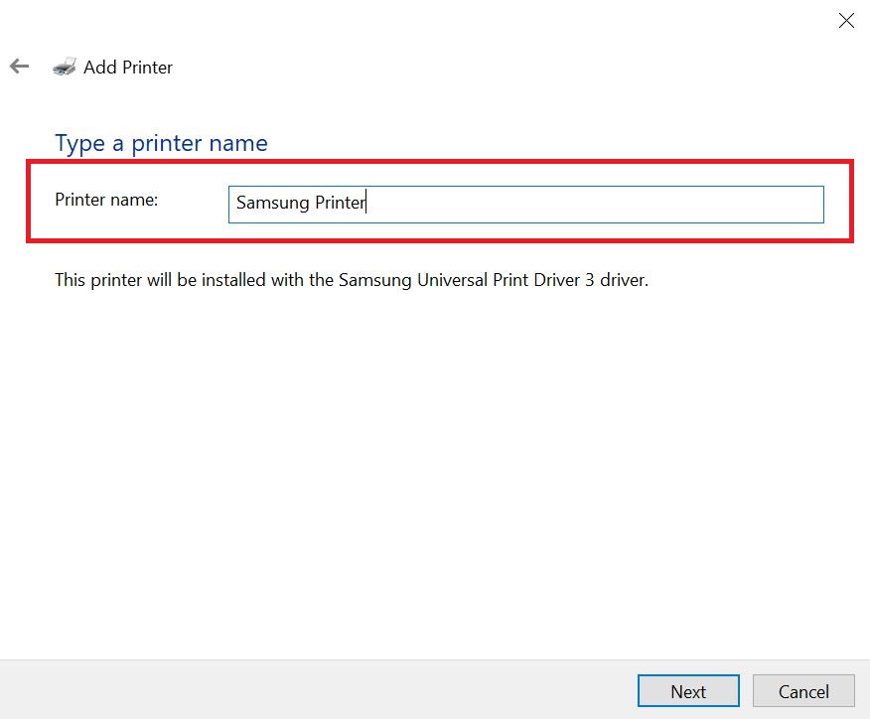Cancel the printer setup
This screenshot has height=719, width=870.
(803, 691)
